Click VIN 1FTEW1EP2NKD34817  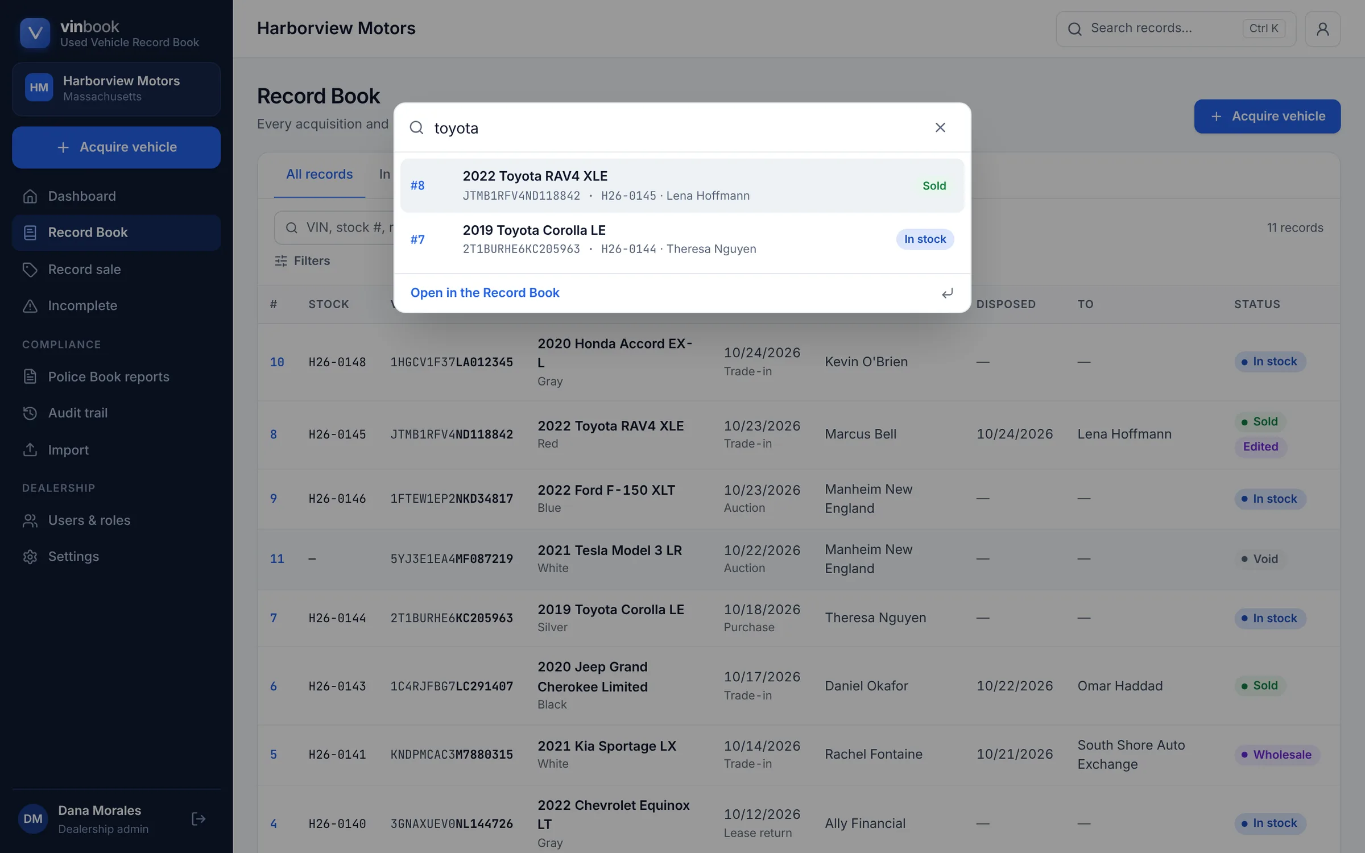pos(452,499)
